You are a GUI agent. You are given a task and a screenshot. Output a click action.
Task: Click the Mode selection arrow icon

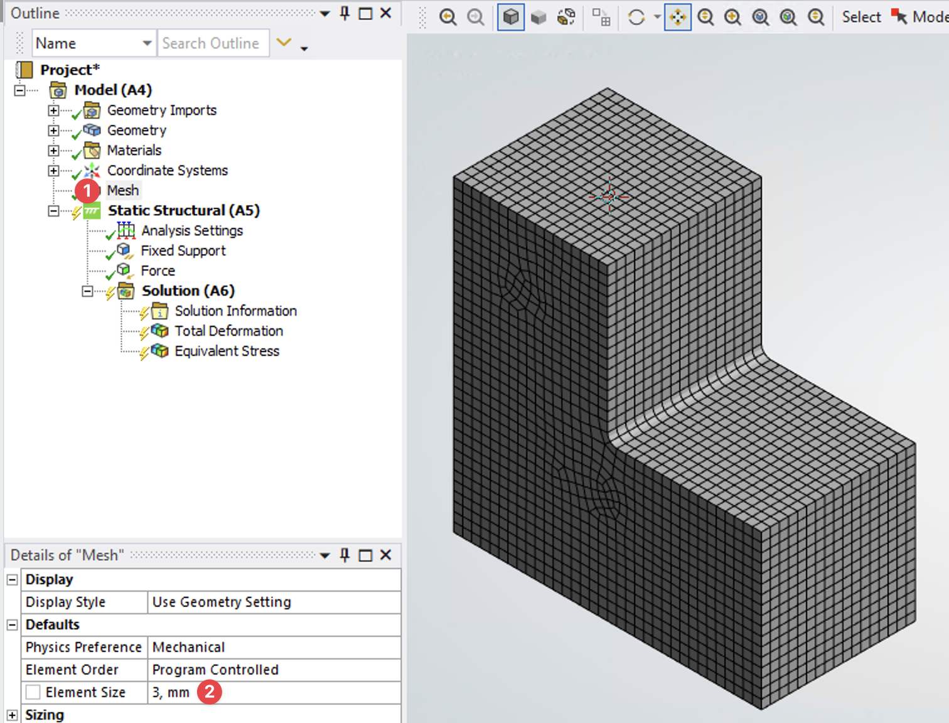899,17
